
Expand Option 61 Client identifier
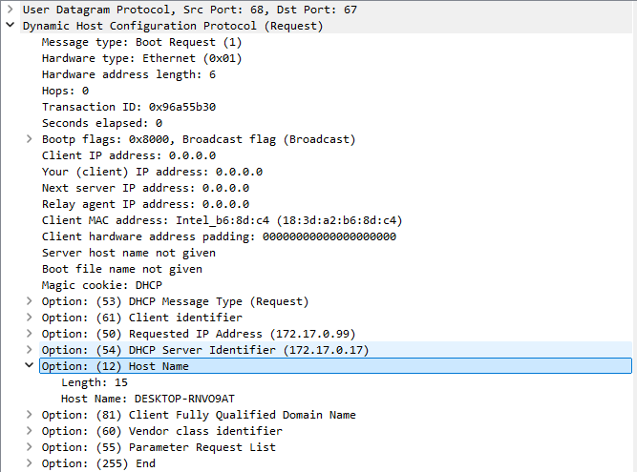tap(30, 318)
